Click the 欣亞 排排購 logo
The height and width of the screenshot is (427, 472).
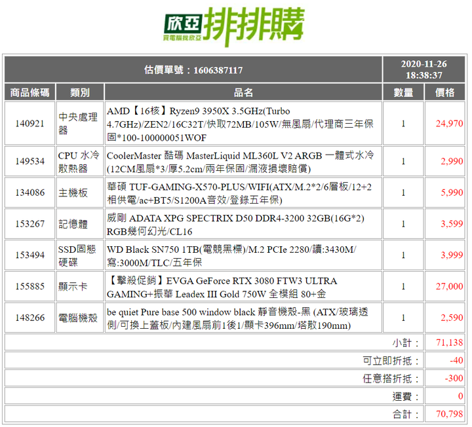click(234, 26)
